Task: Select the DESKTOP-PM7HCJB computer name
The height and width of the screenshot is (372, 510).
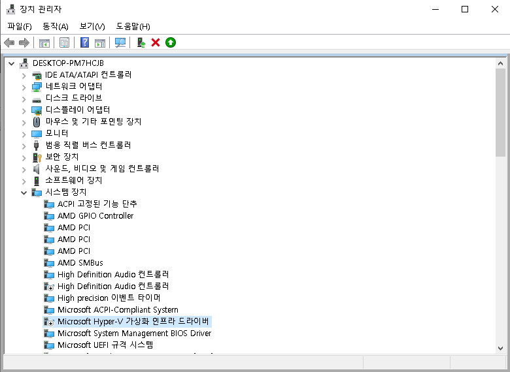Action: coord(68,63)
